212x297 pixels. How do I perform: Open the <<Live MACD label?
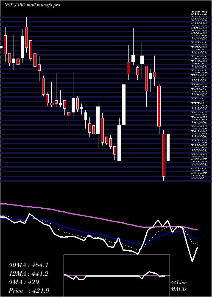click(x=179, y=286)
